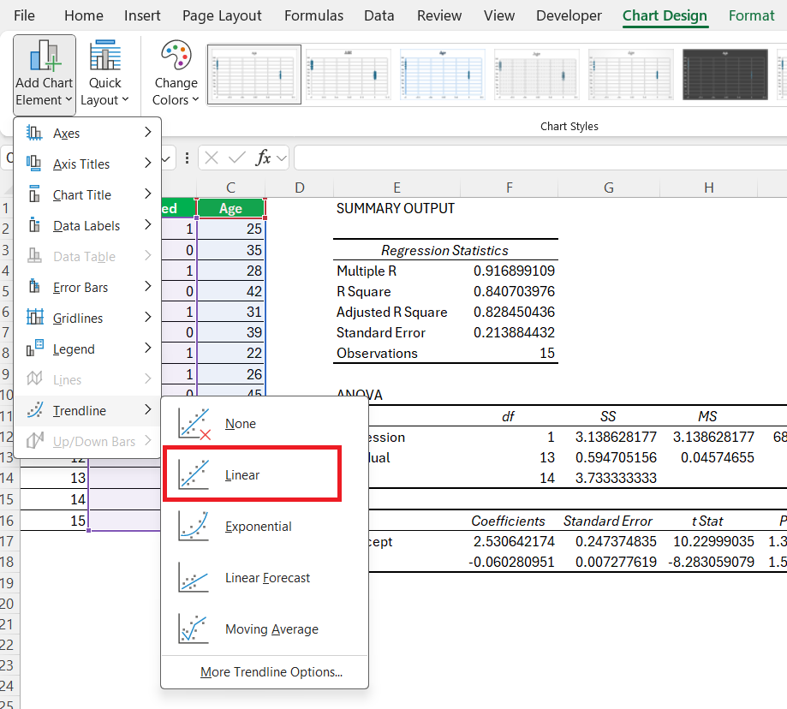This screenshot has width=787, height=709.
Task: Switch to the Page Layout tab
Action: (x=222, y=15)
